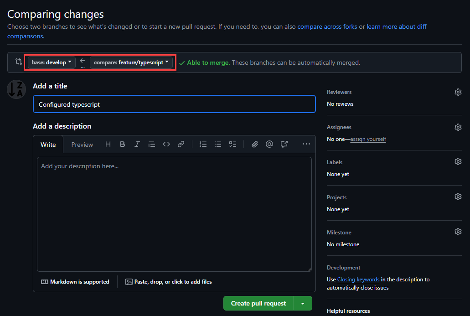Insert a numbered list
The width and height of the screenshot is (470, 316).
point(203,144)
